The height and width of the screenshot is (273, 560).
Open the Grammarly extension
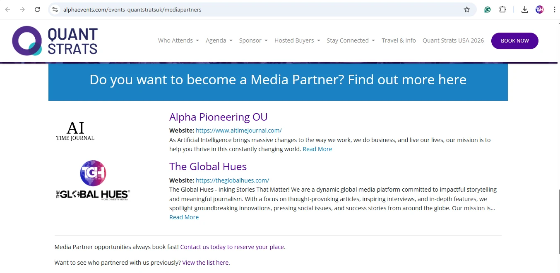487,9
